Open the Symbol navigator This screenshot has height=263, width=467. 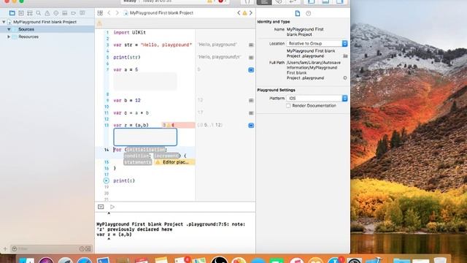[30, 13]
